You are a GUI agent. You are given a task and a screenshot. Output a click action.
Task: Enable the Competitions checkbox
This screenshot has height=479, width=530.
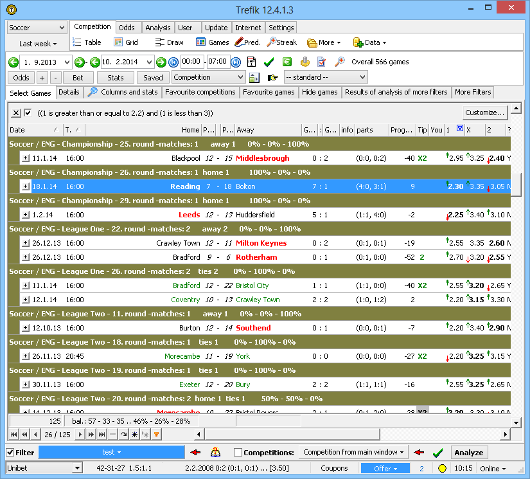[x=238, y=453]
